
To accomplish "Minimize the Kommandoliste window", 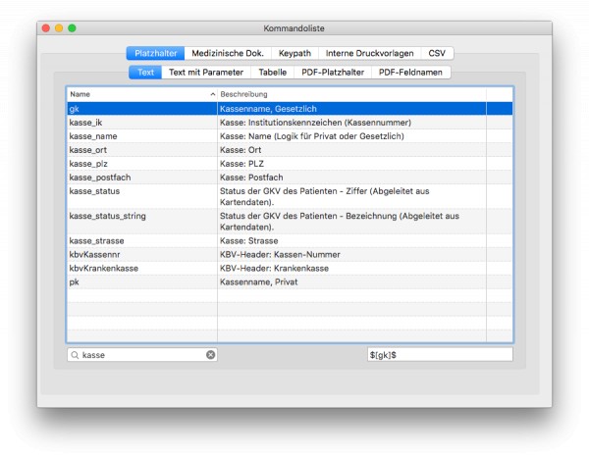I will click(59, 28).
